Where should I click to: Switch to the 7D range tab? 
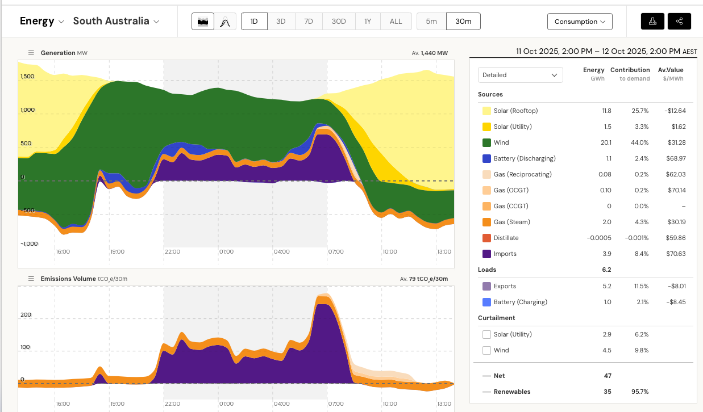coord(309,22)
